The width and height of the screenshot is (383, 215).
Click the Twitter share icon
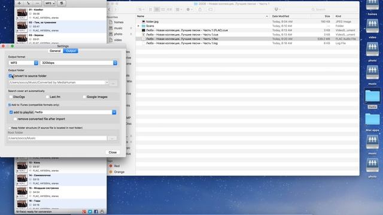coord(90,212)
